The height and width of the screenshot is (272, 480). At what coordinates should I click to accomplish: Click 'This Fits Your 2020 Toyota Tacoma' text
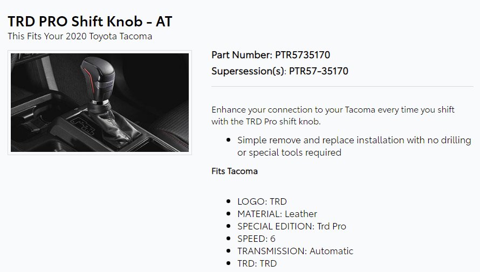[80, 37]
